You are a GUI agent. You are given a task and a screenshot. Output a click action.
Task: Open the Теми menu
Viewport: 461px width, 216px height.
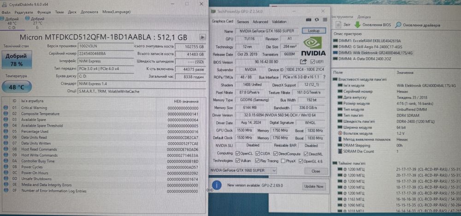(59, 12)
